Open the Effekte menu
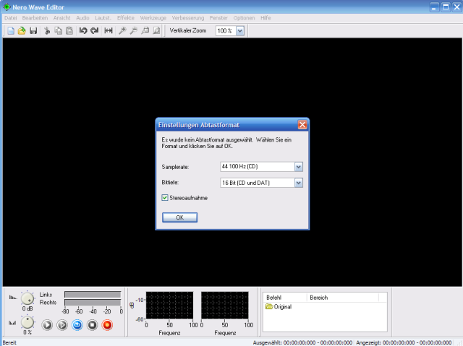 point(126,18)
